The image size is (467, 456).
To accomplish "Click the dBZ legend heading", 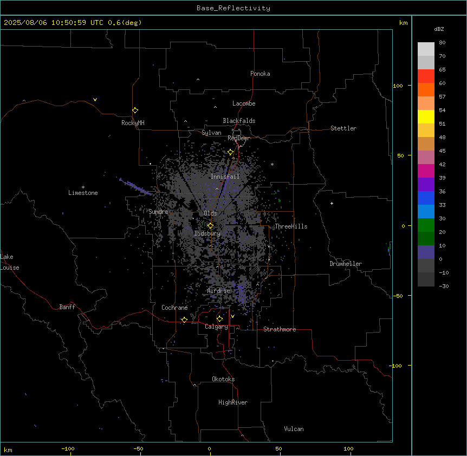I will [x=439, y=29].
